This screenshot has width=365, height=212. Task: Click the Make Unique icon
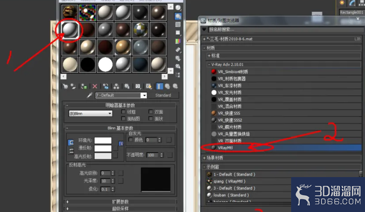116,87
